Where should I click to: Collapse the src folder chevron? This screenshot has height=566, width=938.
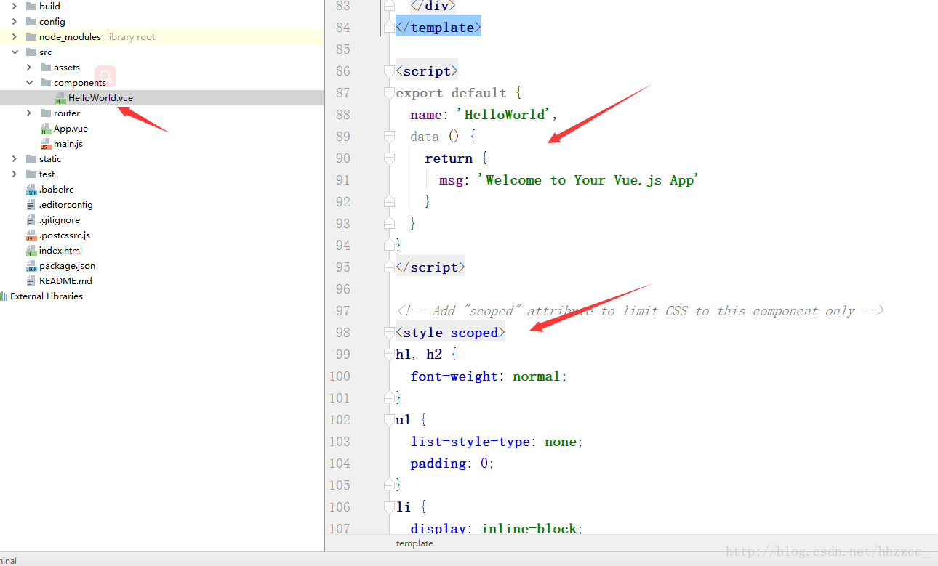coord(15,52)
